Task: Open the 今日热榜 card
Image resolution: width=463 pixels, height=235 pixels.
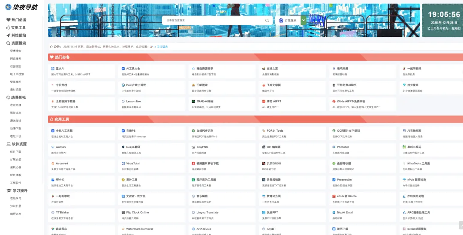Action: pyautogui.click(x=81, y=87)
